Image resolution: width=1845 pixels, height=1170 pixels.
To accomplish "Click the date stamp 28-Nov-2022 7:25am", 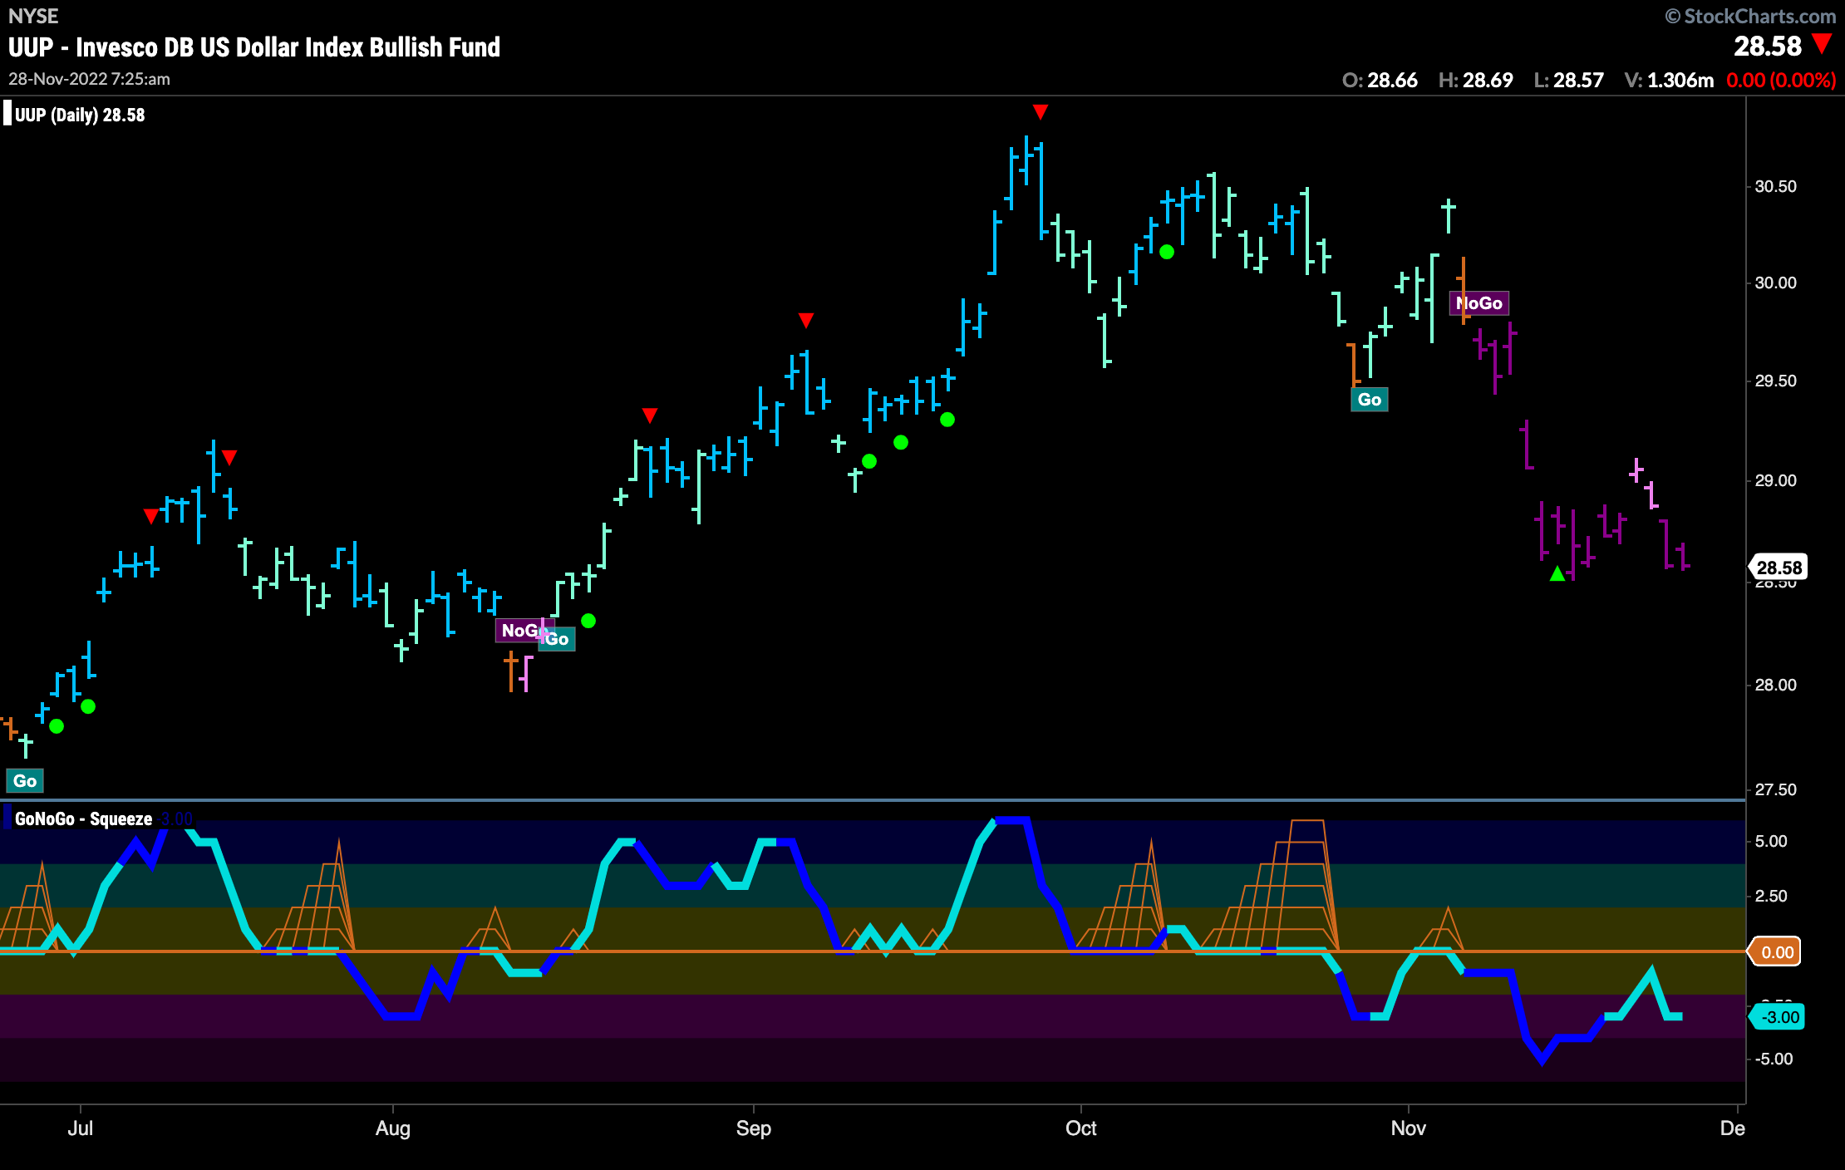I will 89,79.
